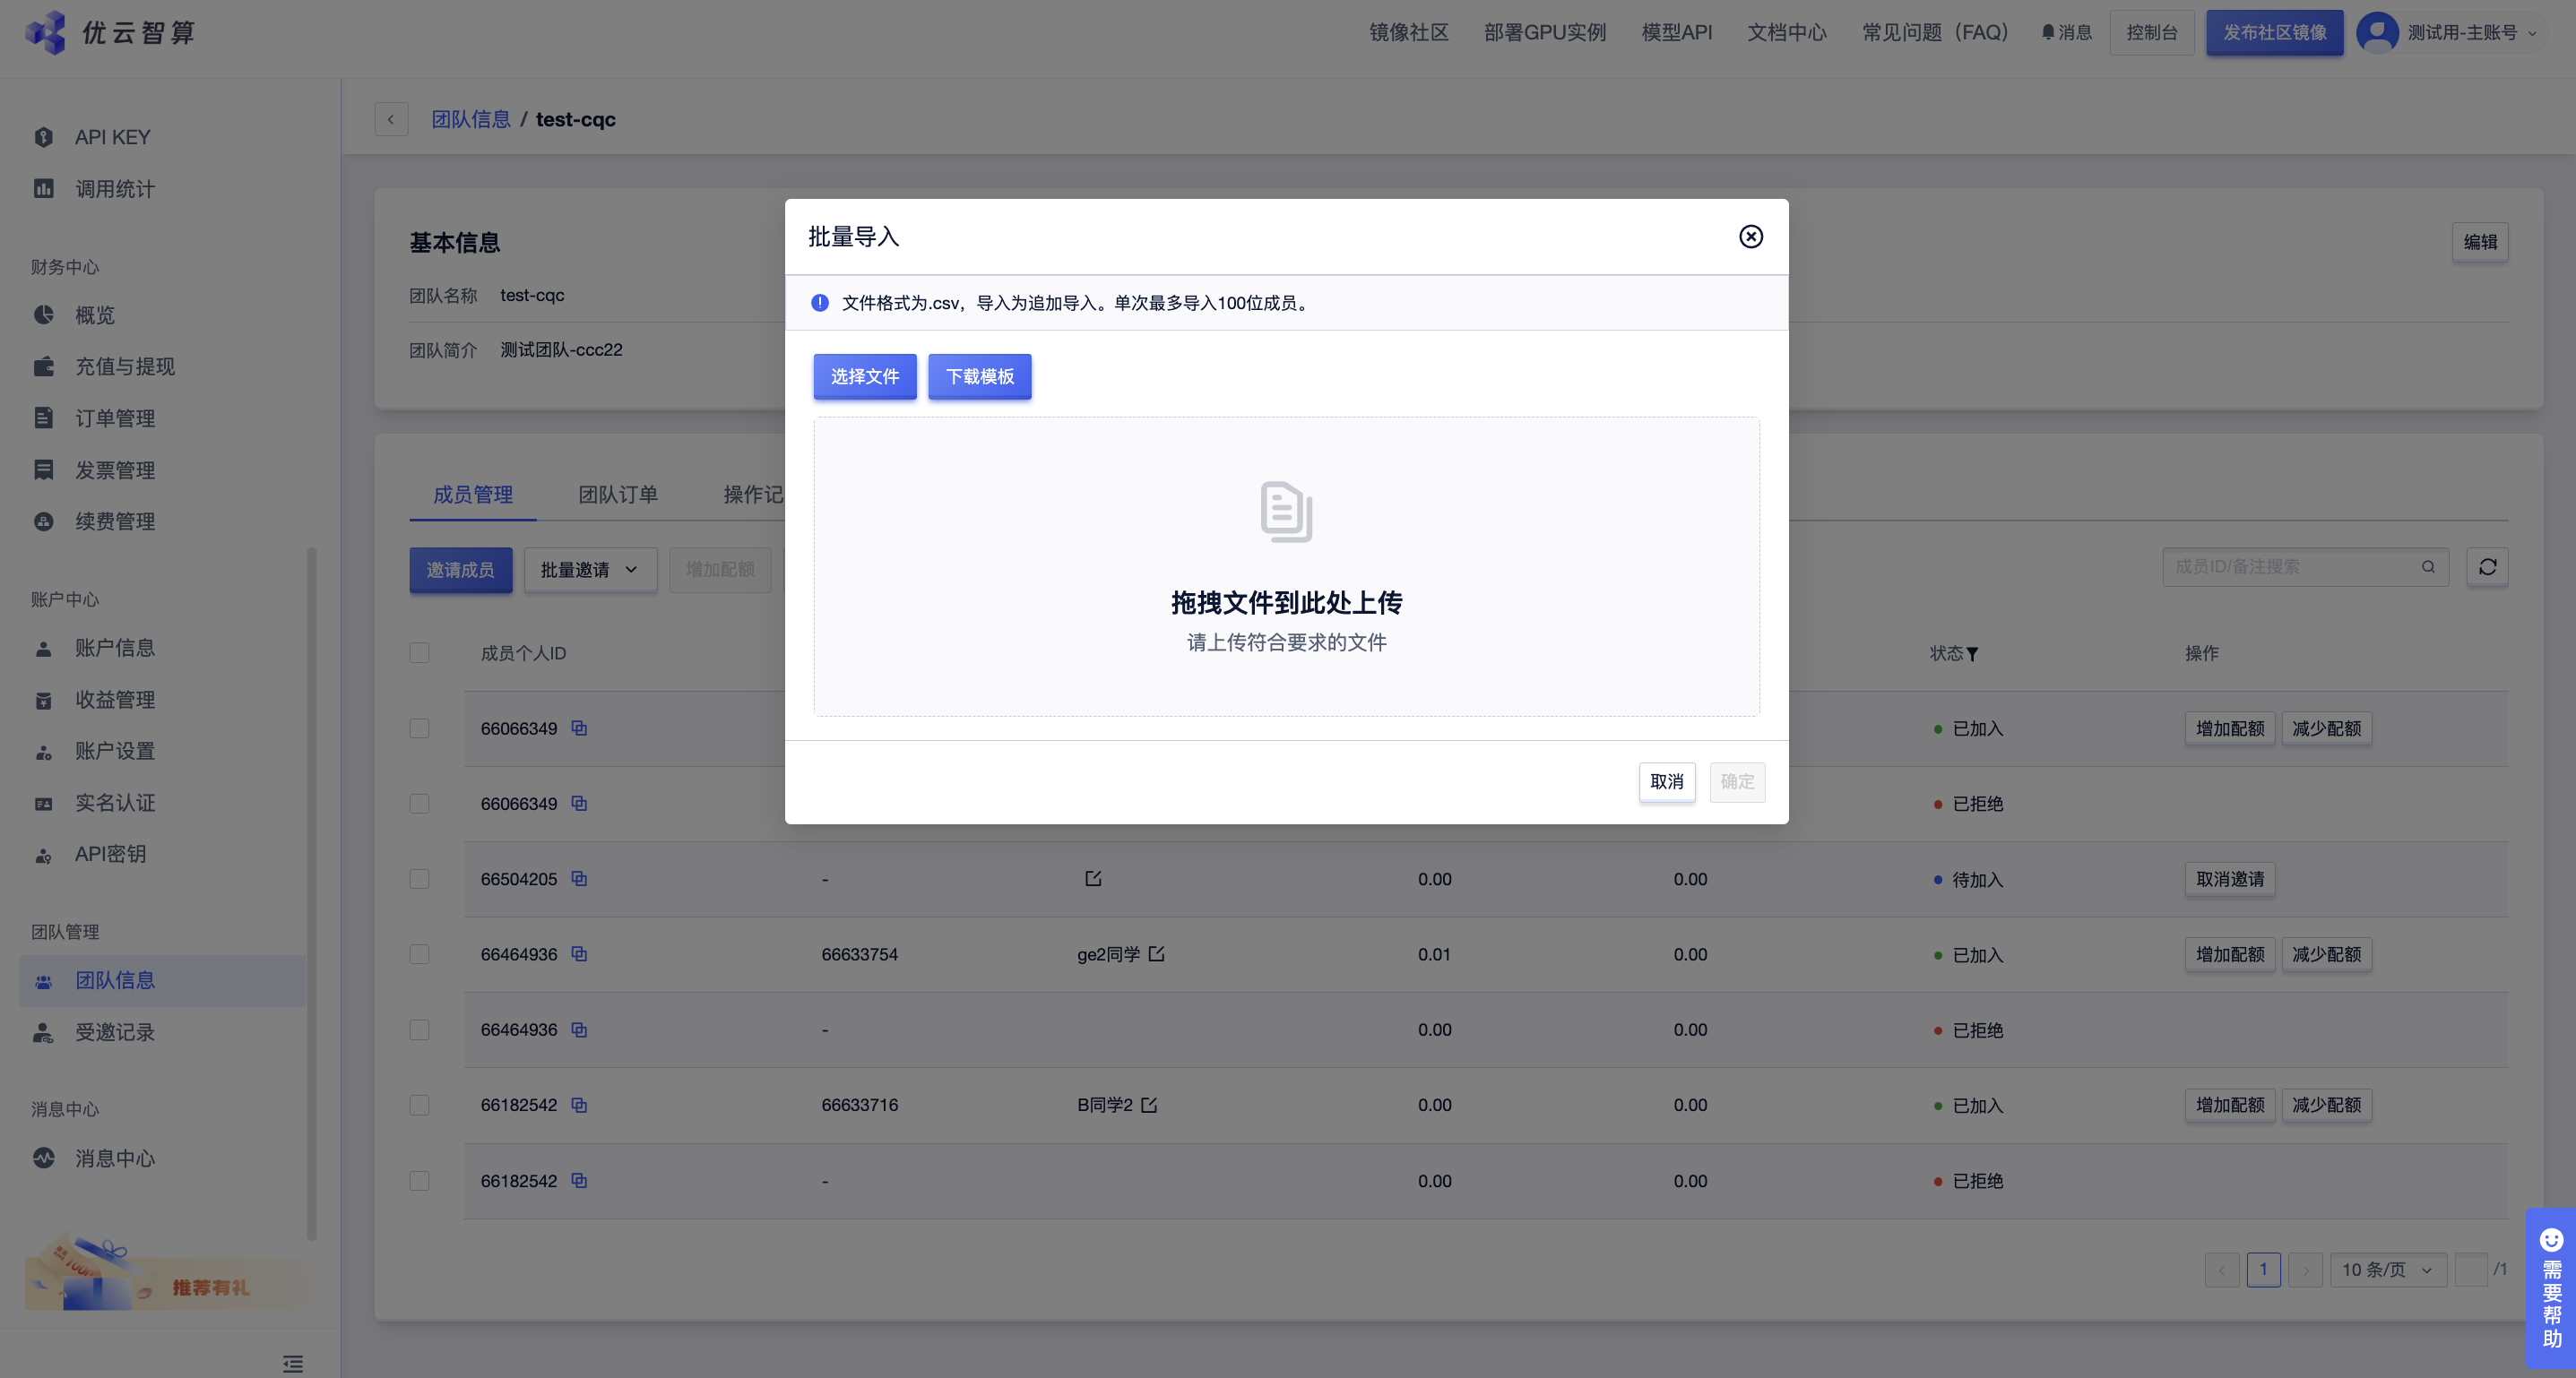Click the search magnifier icon in member search
This screenshot has width=2576, height=1378.
[x=2428, y=567]
